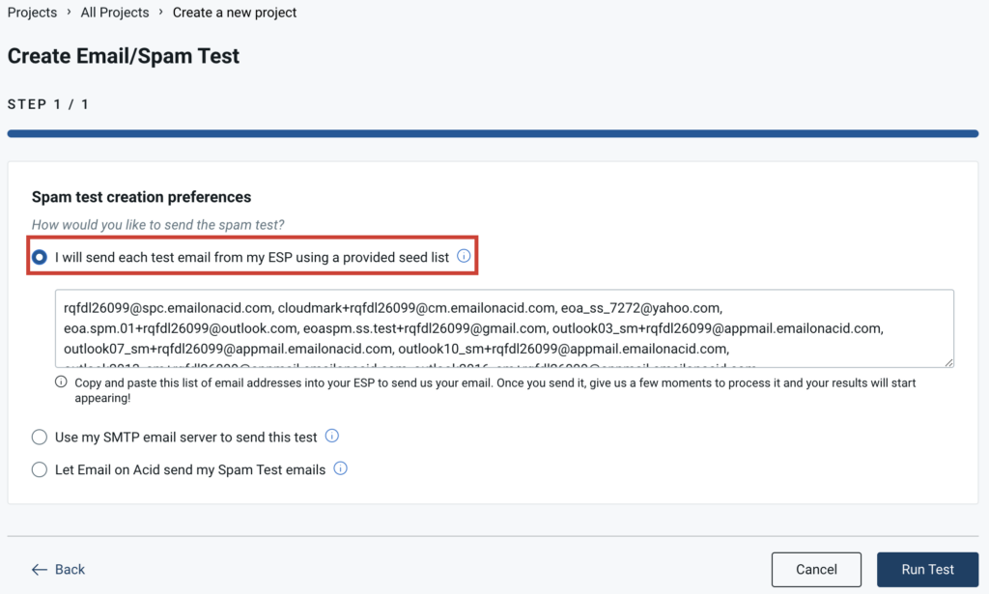Click inside the seed list email textarea
This screenshot has height=594, width=989.
(504, 328)
